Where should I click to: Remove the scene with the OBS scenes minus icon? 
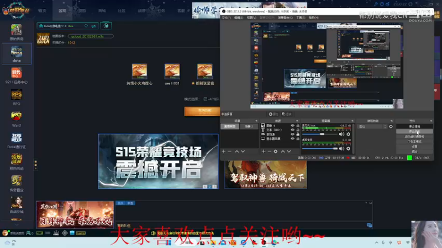229,151
